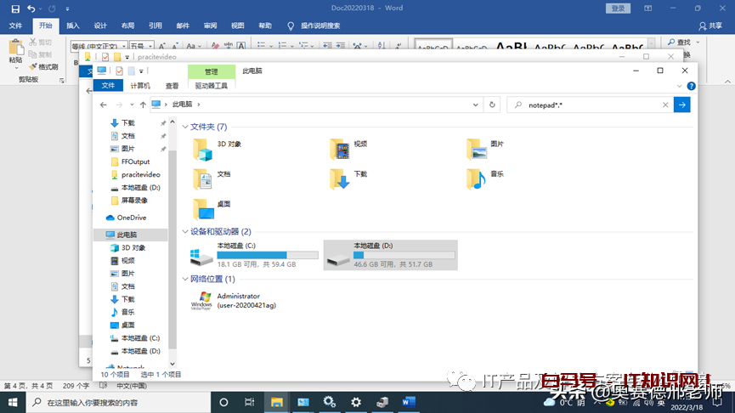Select OneDrive in the navigation pane
Screen dimensions: 735x413
(131, 218)
